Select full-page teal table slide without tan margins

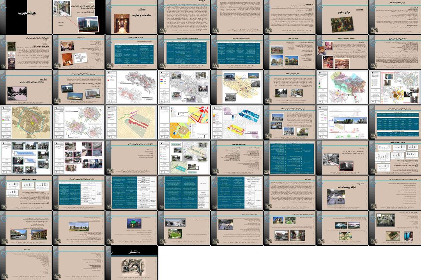pos(290,157)
